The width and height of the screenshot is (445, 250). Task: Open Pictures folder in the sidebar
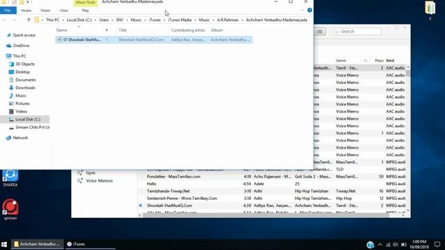[x=22, y=103]
